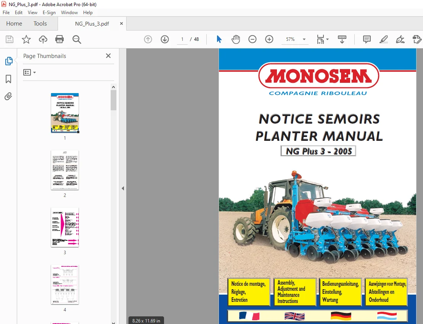Select page 3 thumbnail
This screenshot has height=324, width=423.
pyautogui.click(x=65, y=227)
